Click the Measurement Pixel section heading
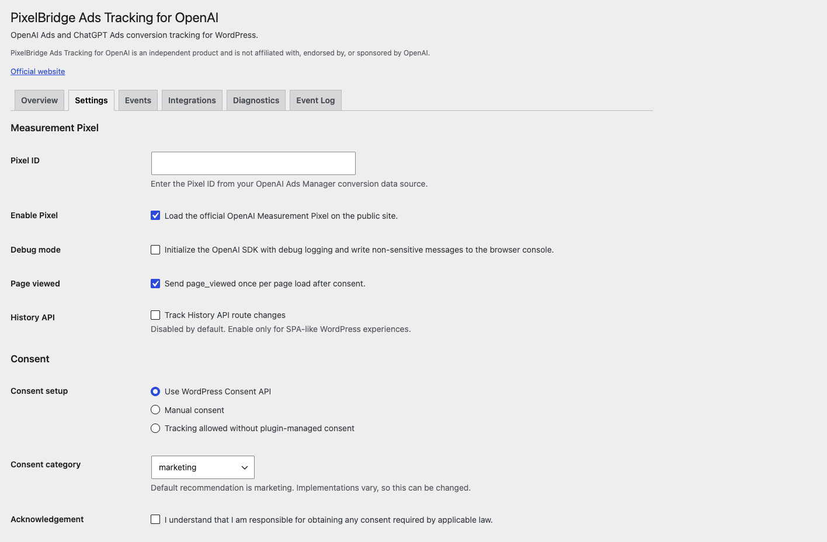The height and width of the screenshot is (542, 827). (x=55, y=128)
